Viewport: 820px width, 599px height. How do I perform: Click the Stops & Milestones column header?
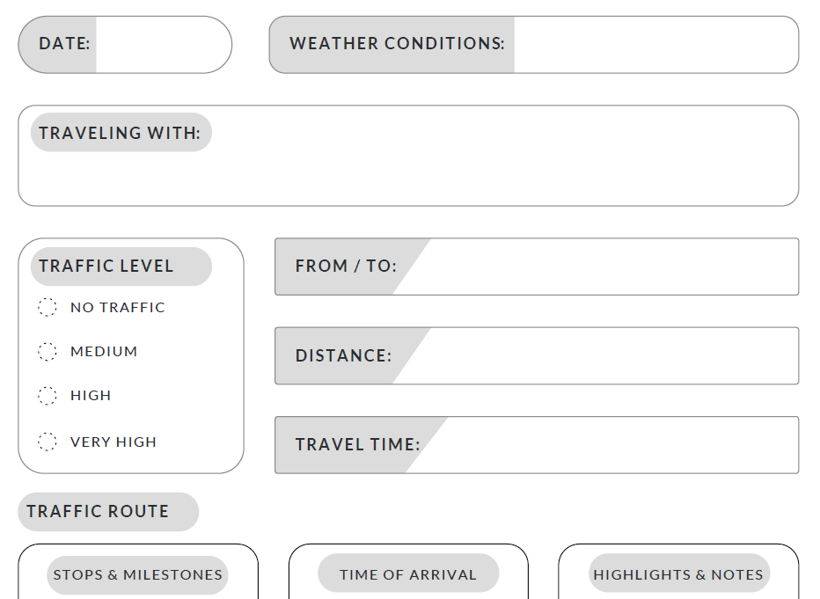coord(137,574)
